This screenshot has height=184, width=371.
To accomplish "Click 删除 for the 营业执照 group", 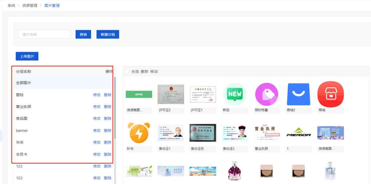I will click(107, 107).
